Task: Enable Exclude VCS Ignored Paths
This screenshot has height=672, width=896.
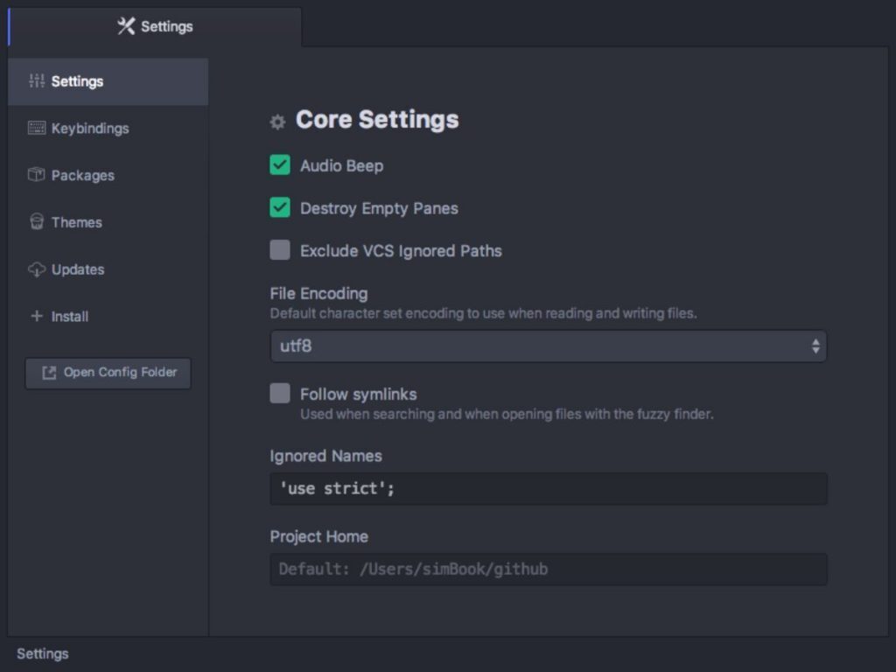Action: point(279,250)
